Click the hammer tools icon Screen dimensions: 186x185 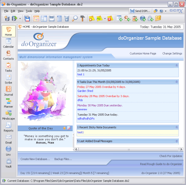tap(83, 18)
